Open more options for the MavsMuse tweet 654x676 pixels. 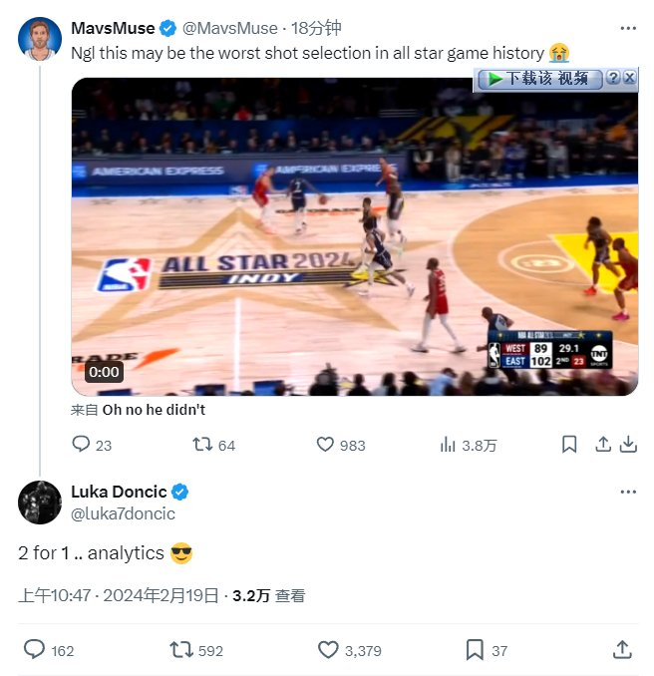(x=627, y=27)
